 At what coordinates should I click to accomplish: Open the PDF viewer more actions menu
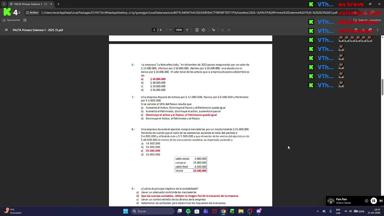click(x=377, y=30)
